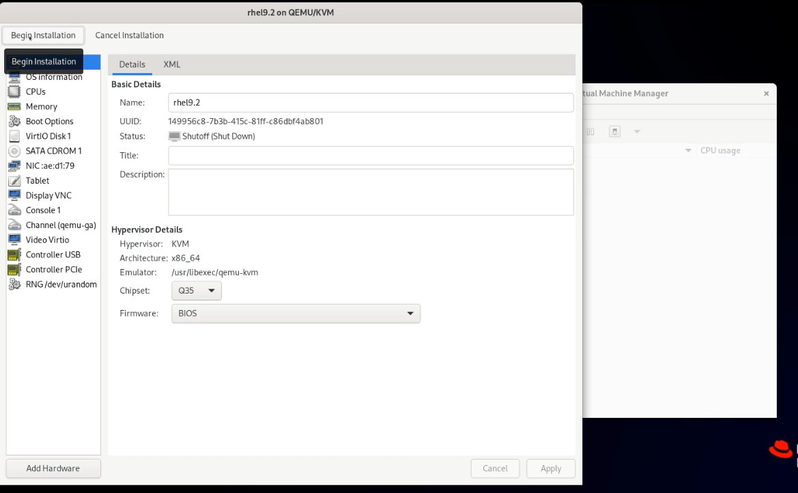This screenshot has width=798, height=493.
Task: Select the SATA CDROM 1 disc icon
Action: point(14,151)
